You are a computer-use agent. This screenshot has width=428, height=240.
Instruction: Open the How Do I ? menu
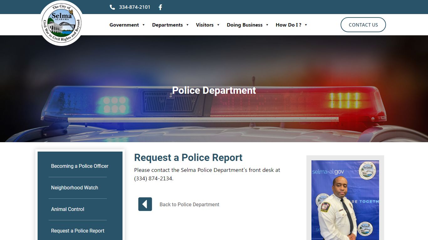289,25
